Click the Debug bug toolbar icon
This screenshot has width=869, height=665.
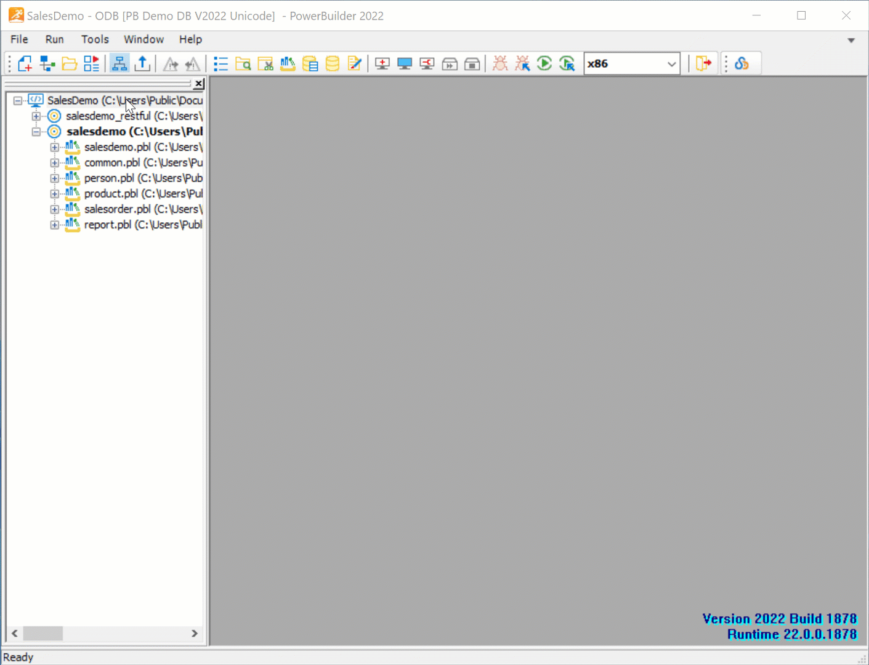tap(500, 63)
